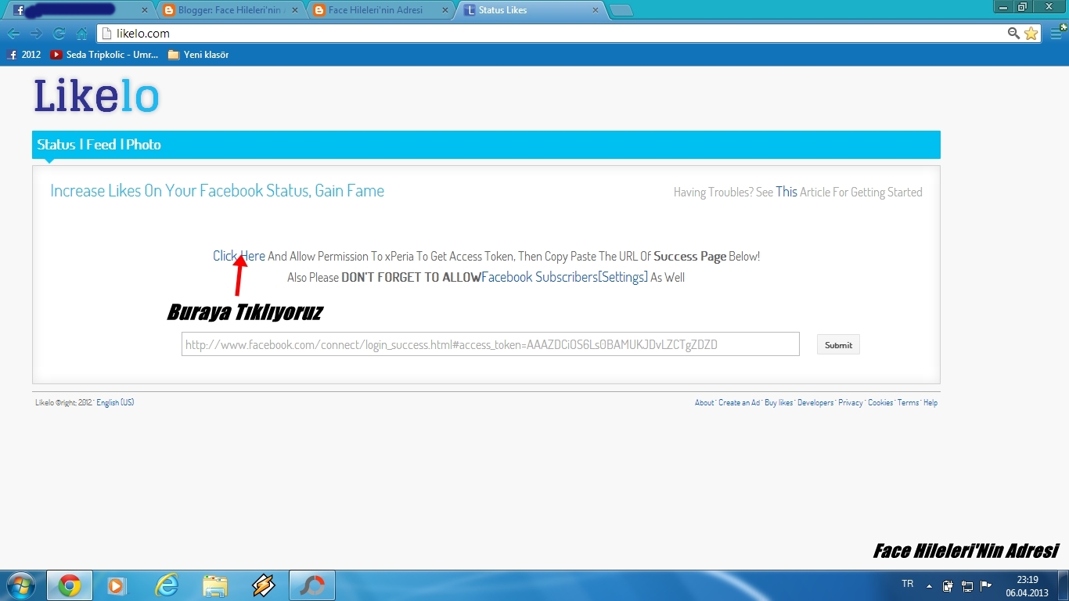Open the zoom magnifier icon in address bar

tap(1013, 34)
